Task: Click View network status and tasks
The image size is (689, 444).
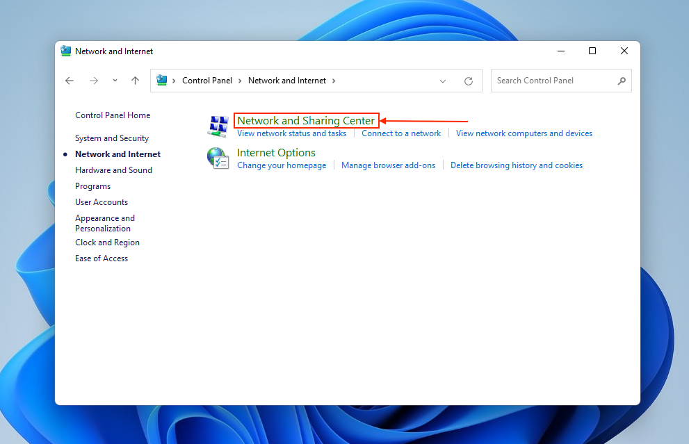Action: coord(291,133)
